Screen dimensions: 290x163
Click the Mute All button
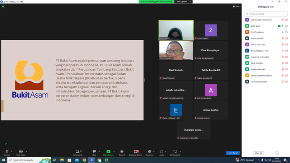pyautogui.click(x=258, y=153)
